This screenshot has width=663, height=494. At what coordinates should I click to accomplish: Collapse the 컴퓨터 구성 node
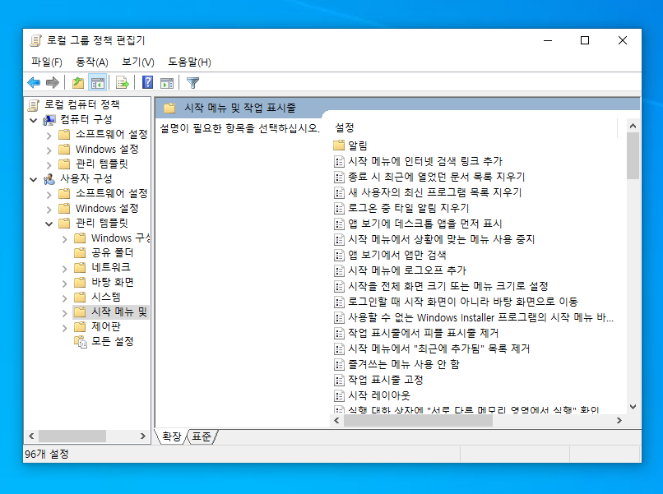tap(34, 121)
